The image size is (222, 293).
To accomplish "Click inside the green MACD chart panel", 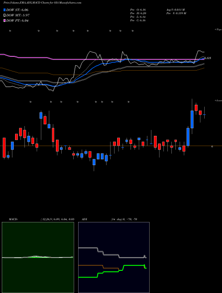I will pos(38,257).
